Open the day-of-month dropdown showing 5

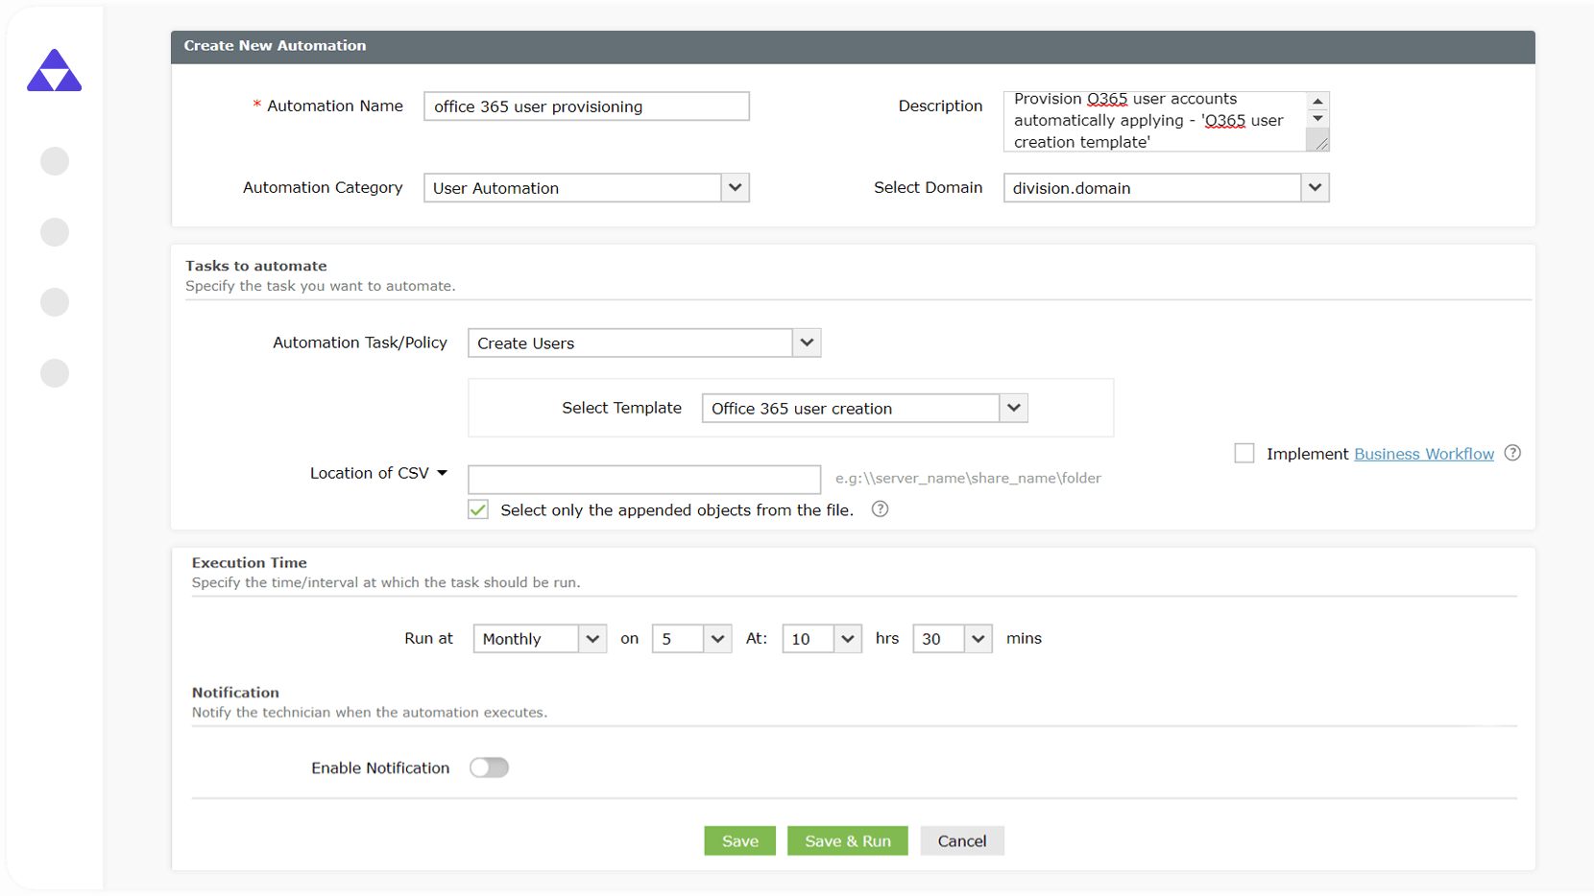(691, 639)
